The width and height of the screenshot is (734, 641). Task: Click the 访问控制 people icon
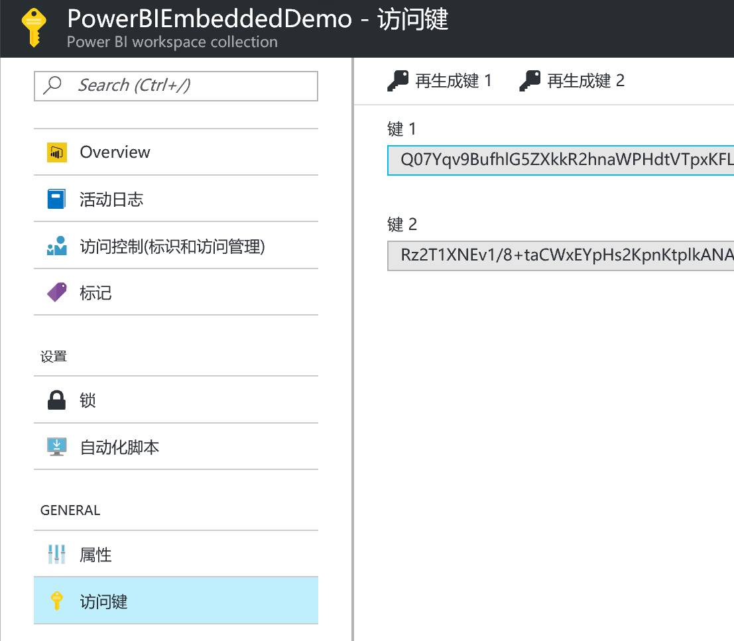[56, 246]
